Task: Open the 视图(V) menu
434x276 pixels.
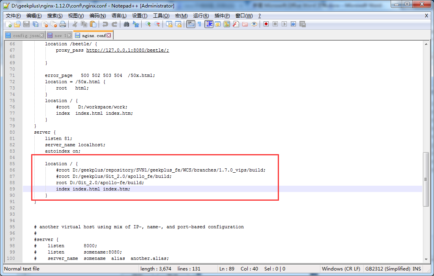Action: pyautogui.click(x=76, y=16)
